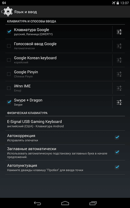Tap the settings gear back icon
Screen dimensions: 130x208
(7, 12)
